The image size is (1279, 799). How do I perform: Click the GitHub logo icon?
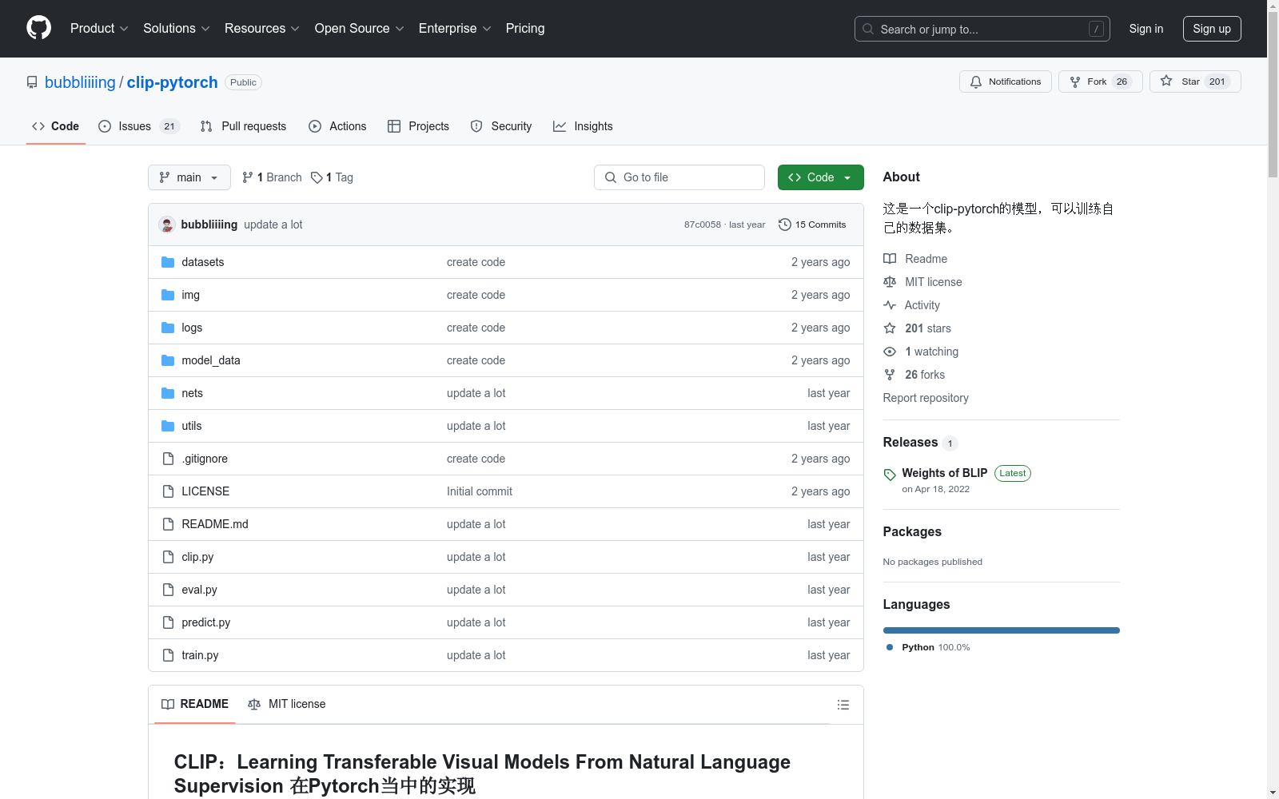(38, 28)
